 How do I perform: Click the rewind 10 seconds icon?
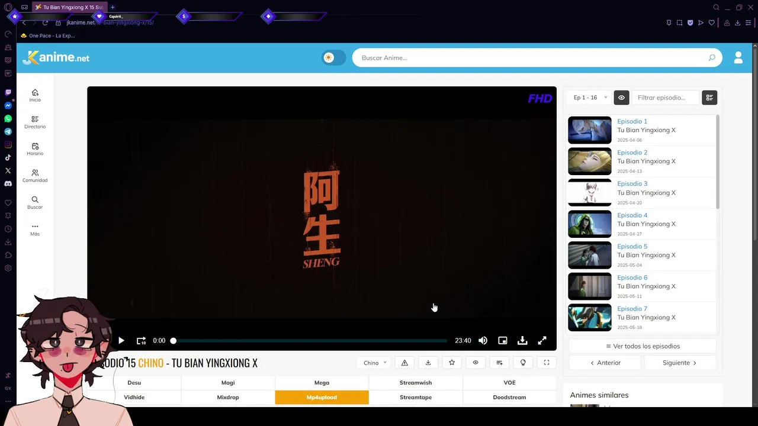point(141,341)
